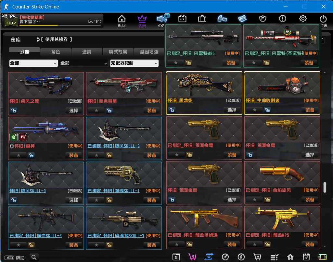The width and height of the screenshot is (333, 262).
Task: Click the rainbow film strip icon
Action: tap(322, 257)
